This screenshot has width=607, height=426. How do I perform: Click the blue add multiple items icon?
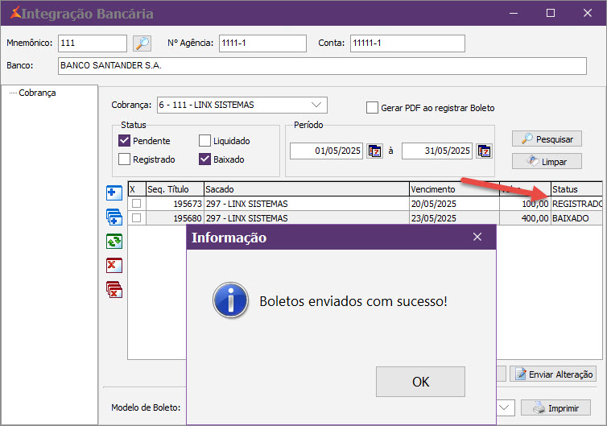114,217
